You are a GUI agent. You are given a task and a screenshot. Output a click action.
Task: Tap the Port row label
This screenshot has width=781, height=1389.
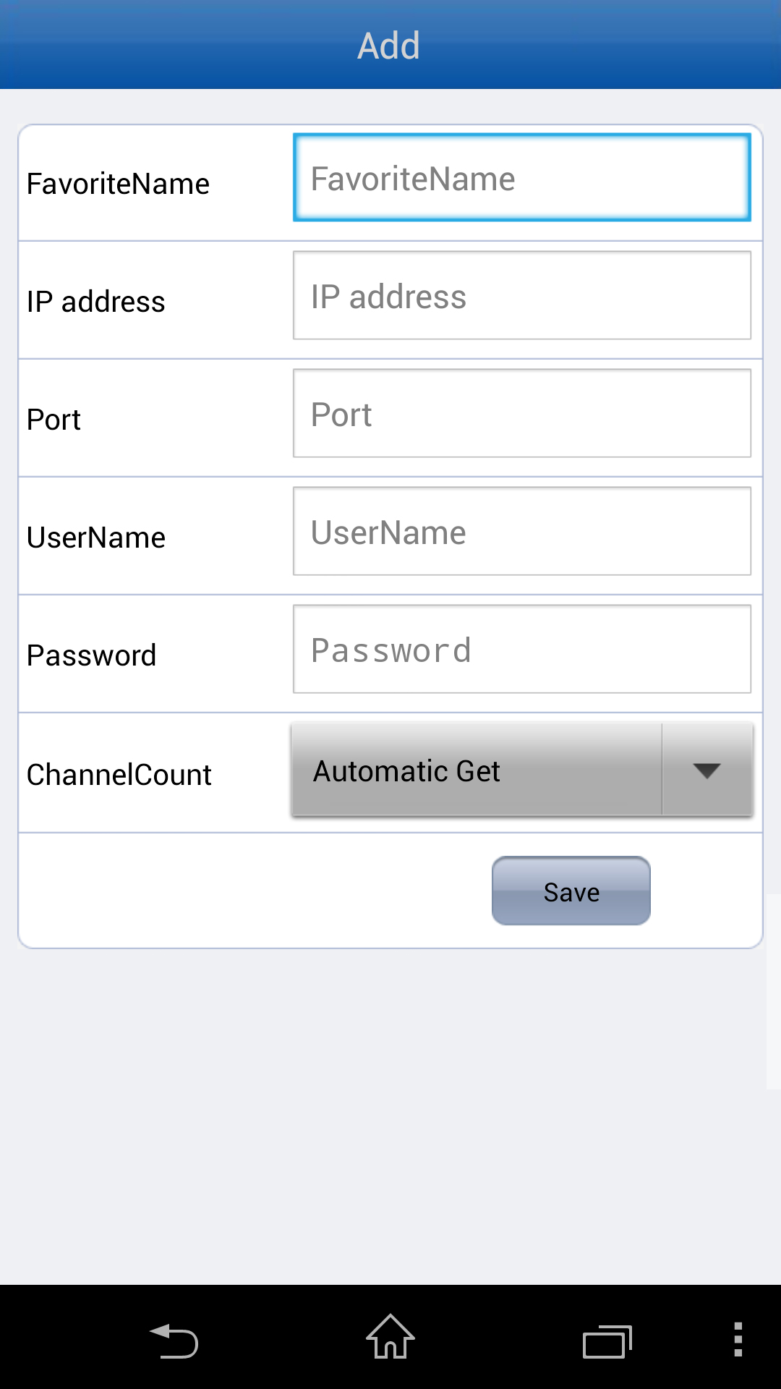click(54, 420)
